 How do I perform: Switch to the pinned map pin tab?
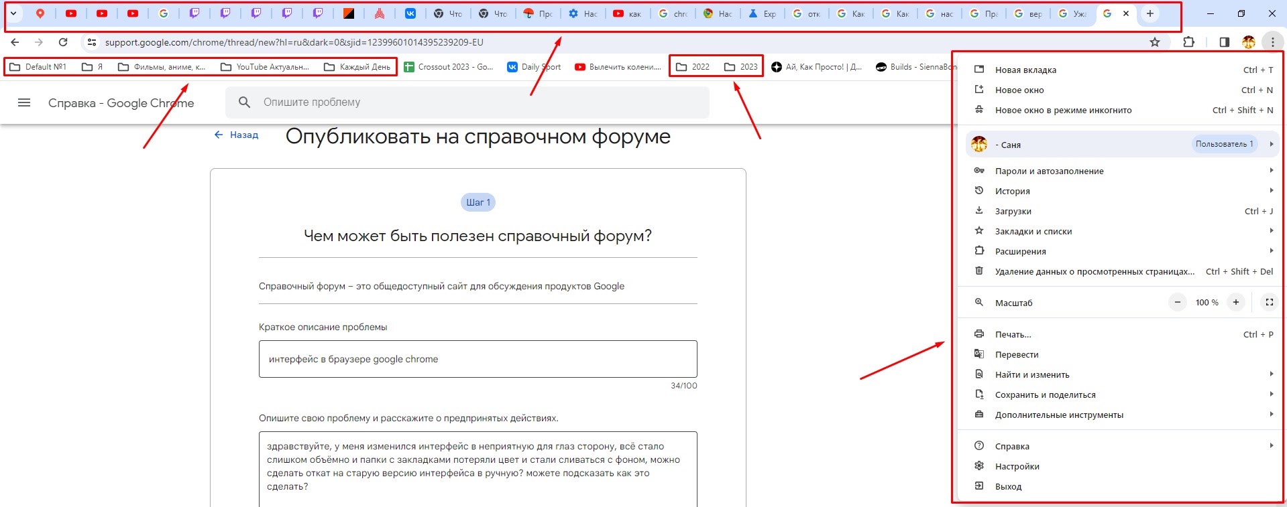point(40,13)
